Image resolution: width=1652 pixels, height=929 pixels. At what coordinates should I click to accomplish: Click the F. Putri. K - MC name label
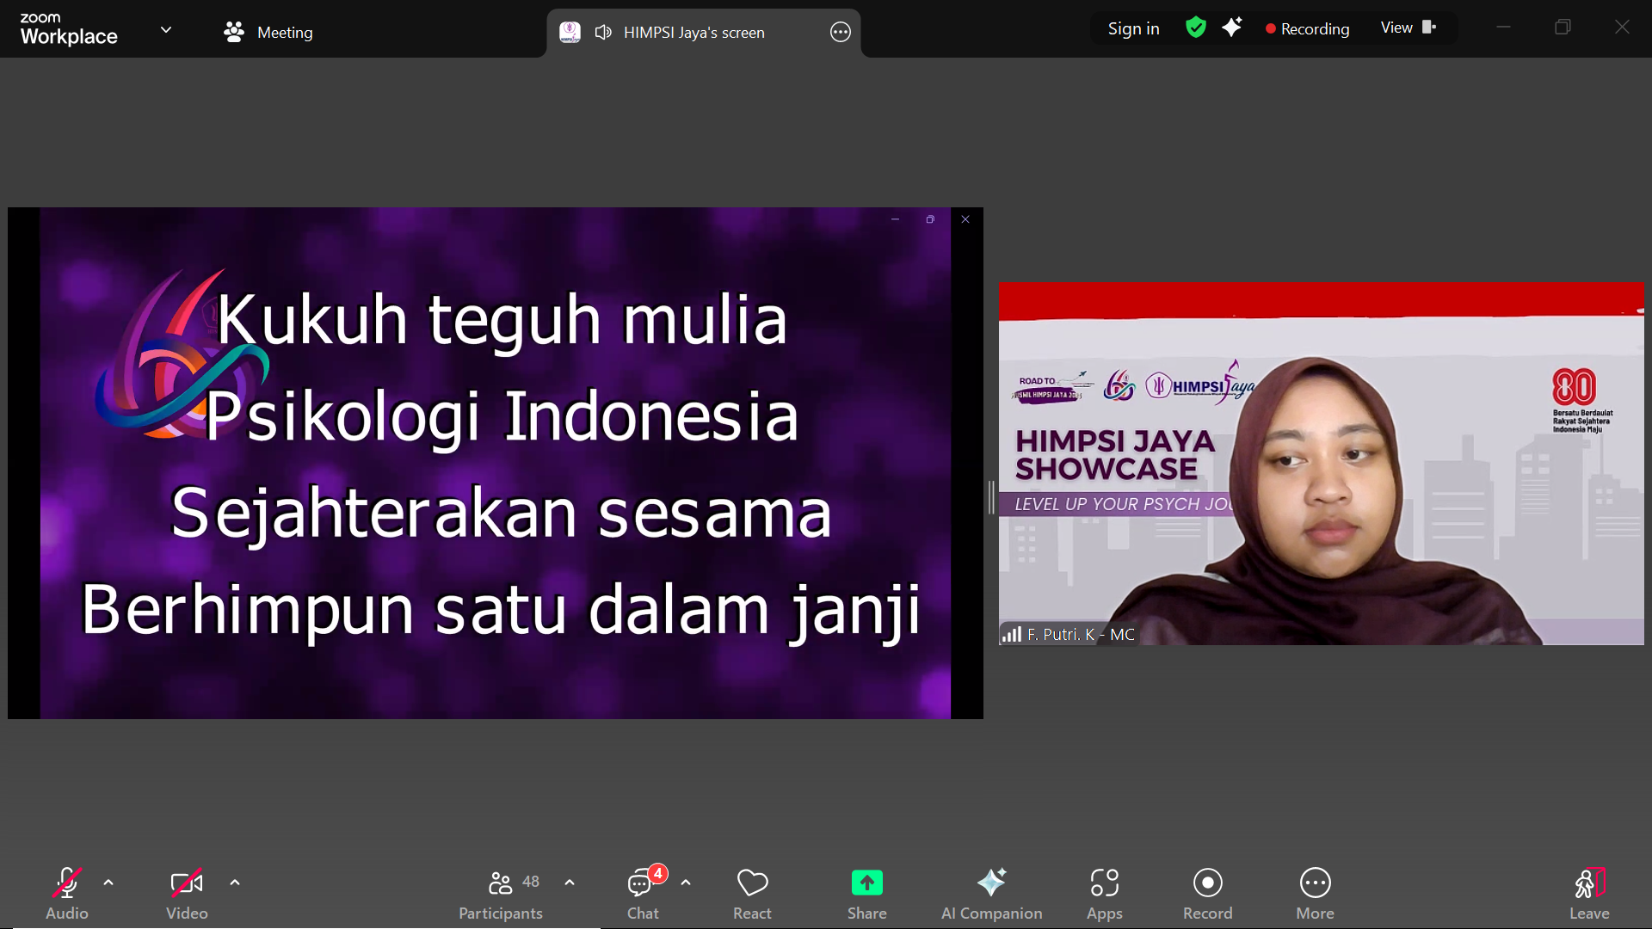1081,635
